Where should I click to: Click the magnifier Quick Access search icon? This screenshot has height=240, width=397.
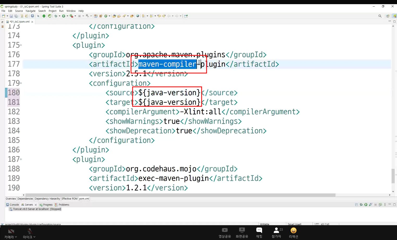pos(380,16)
